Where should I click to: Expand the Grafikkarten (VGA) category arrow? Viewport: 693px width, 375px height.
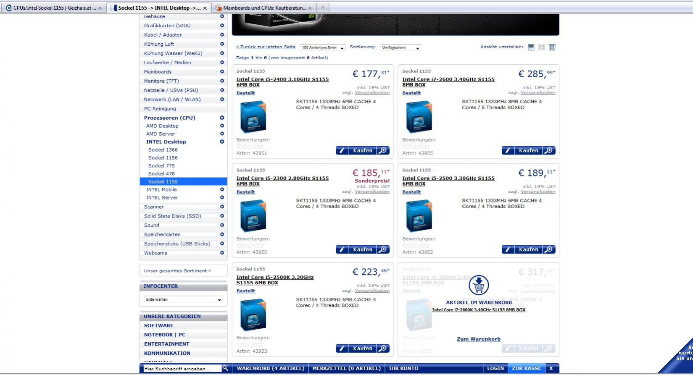pos(222,26)
